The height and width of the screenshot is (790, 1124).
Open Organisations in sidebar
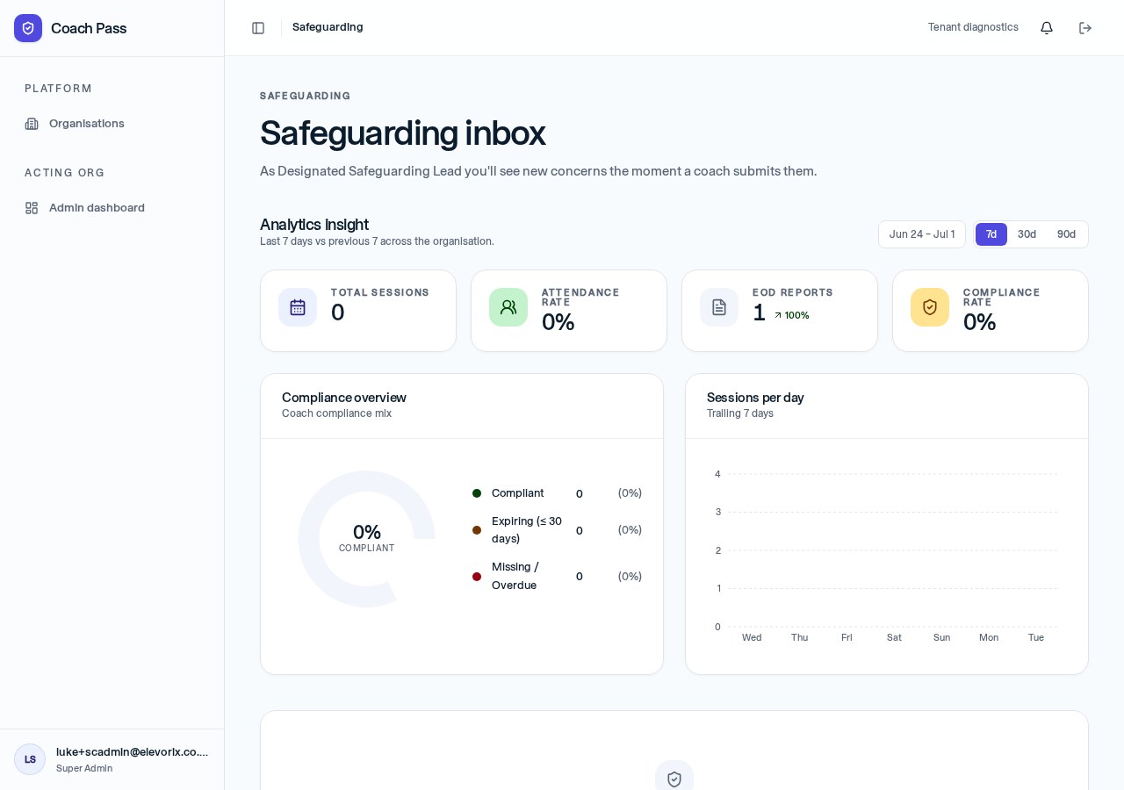112,124
